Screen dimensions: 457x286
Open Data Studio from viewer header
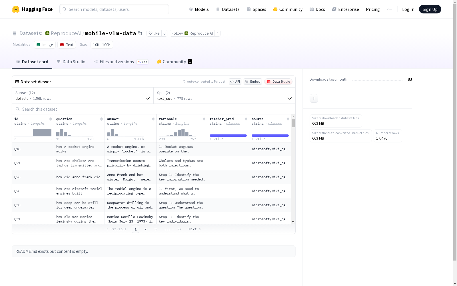click(278, 82)
